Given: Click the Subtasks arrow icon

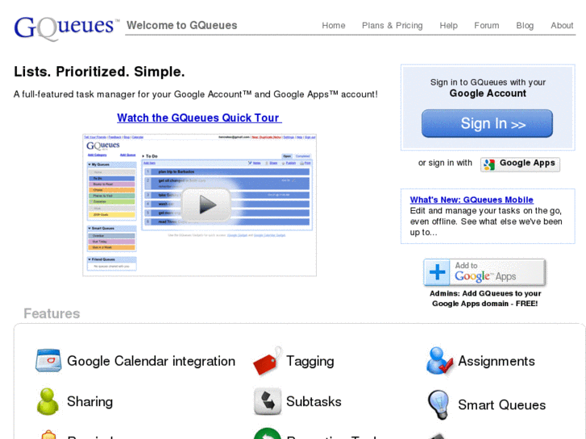Looking at the screenshot, I should 268,402.
